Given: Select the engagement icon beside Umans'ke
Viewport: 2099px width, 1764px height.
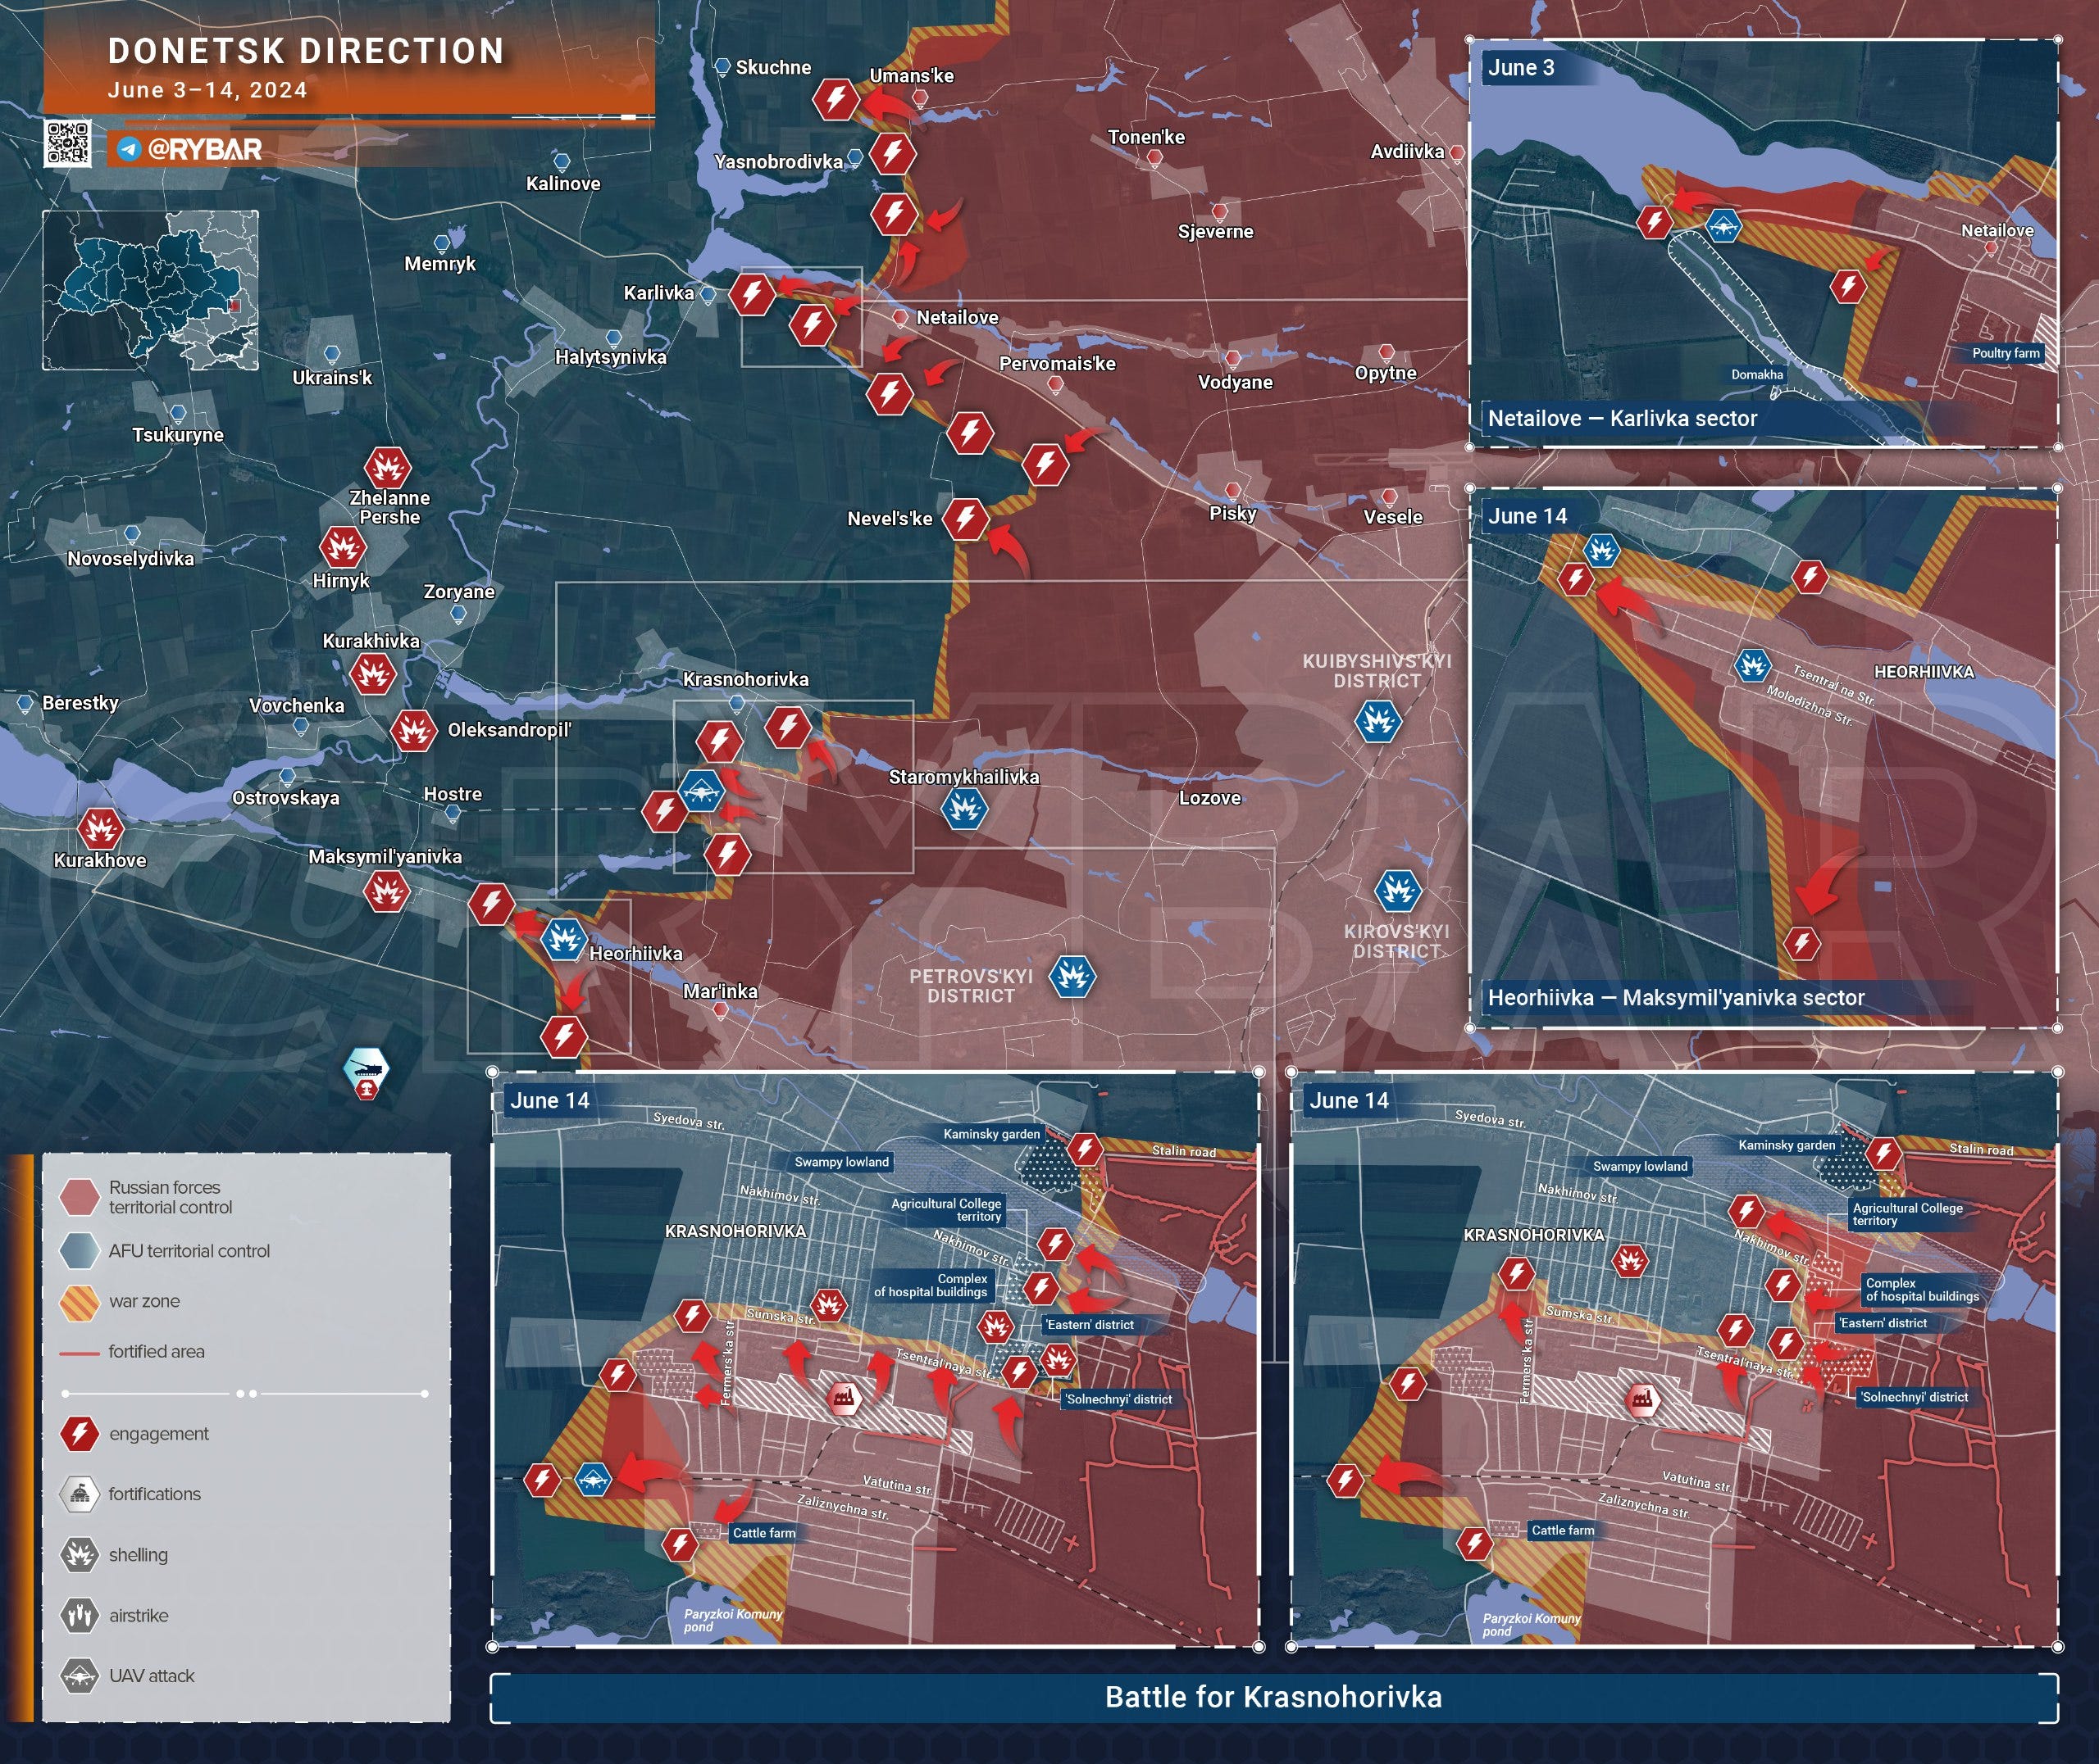Looking at the screenshot, I should [x=836, y=99].
